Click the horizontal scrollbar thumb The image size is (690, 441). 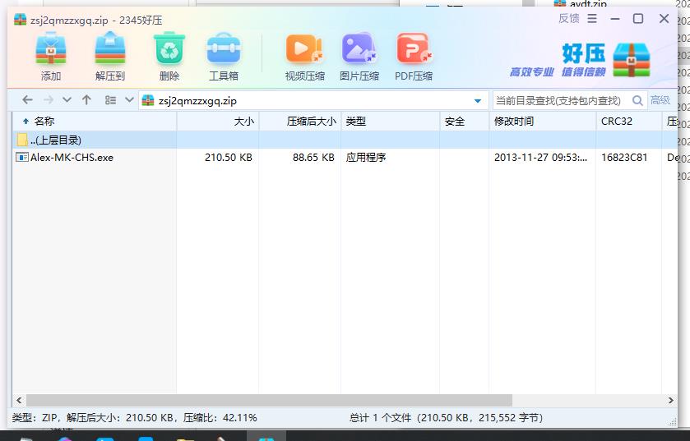point(269,400)
